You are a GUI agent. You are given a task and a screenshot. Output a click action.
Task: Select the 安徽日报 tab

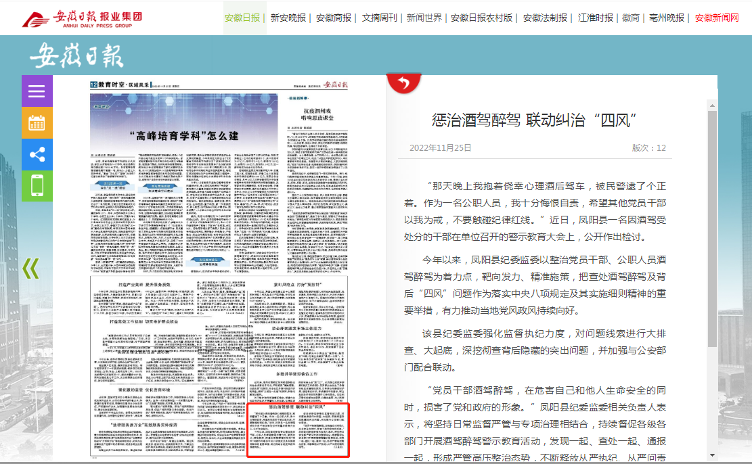242,18
